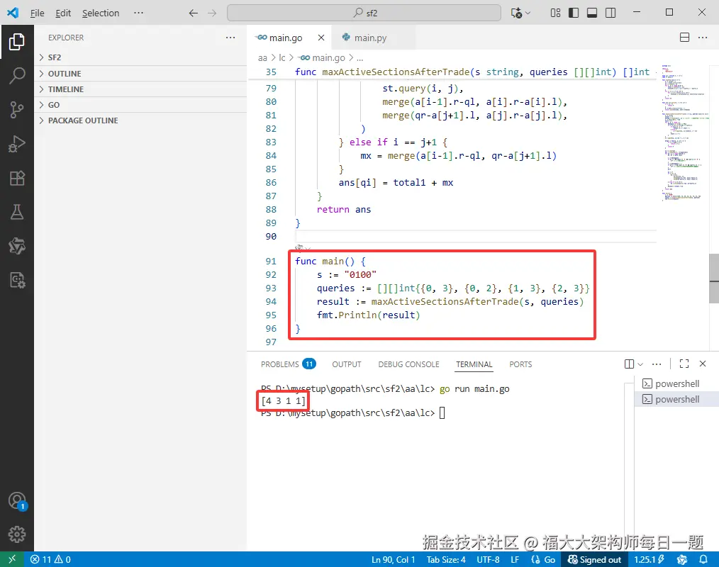Click the VS Code logo icon
The height and width of the screenshot is (567, 719).
pyautogui.click(x=13, y=12)
